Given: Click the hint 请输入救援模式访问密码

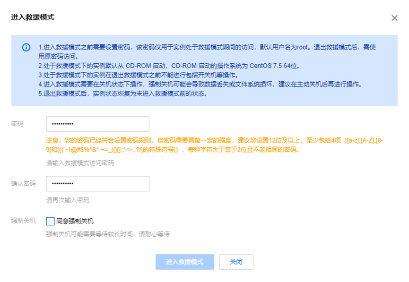Looking at the screenshot, I should click(80, 163).
